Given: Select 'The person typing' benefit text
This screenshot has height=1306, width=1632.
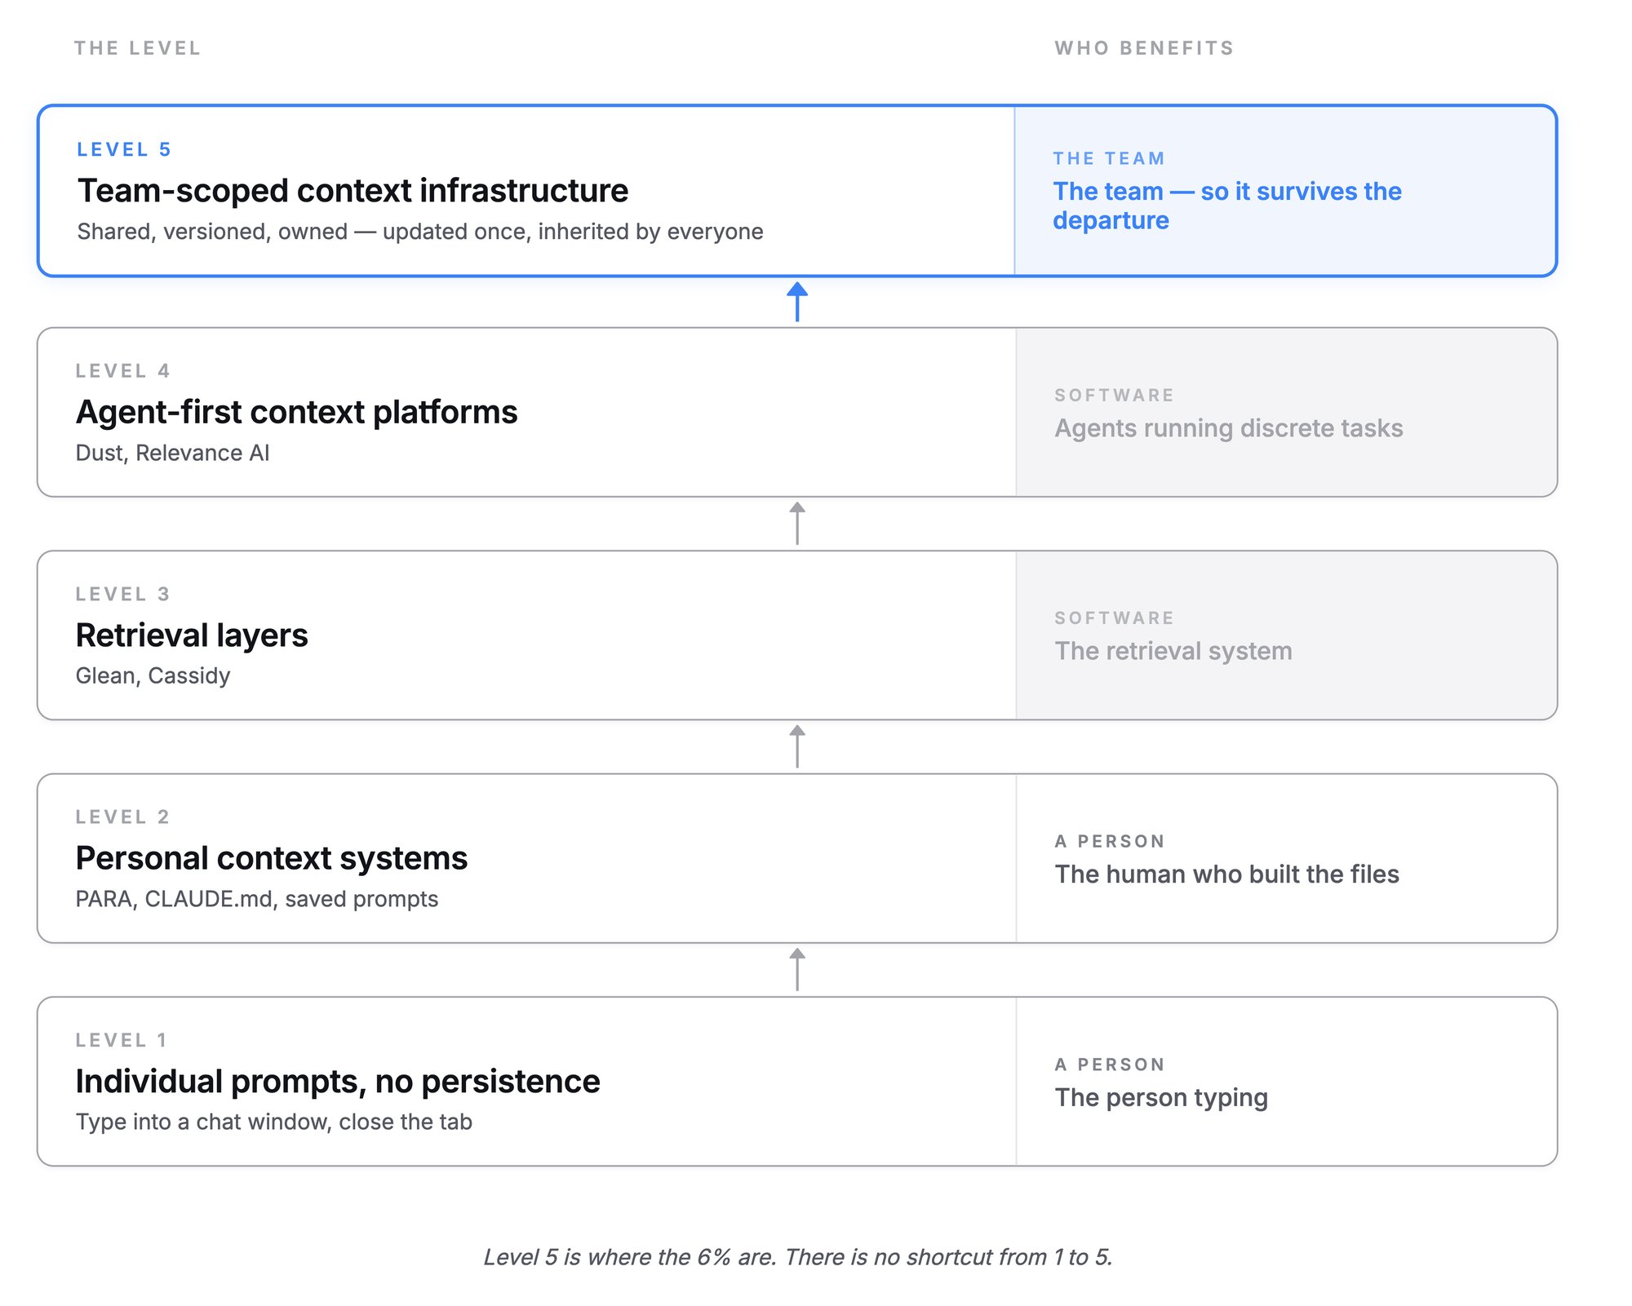Looking at the screenshot, I should click(1161, 1098).
